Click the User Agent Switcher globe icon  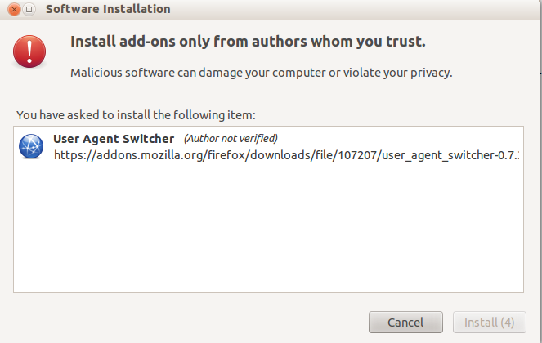(x=31, y=146)
